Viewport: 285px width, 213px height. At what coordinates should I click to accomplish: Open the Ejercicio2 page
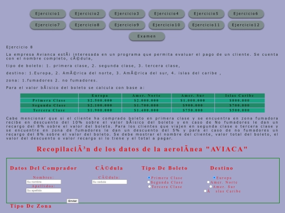(87, 14)
